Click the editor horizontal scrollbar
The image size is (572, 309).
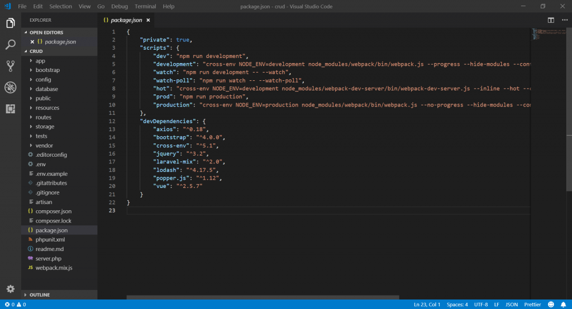[263, 297]
